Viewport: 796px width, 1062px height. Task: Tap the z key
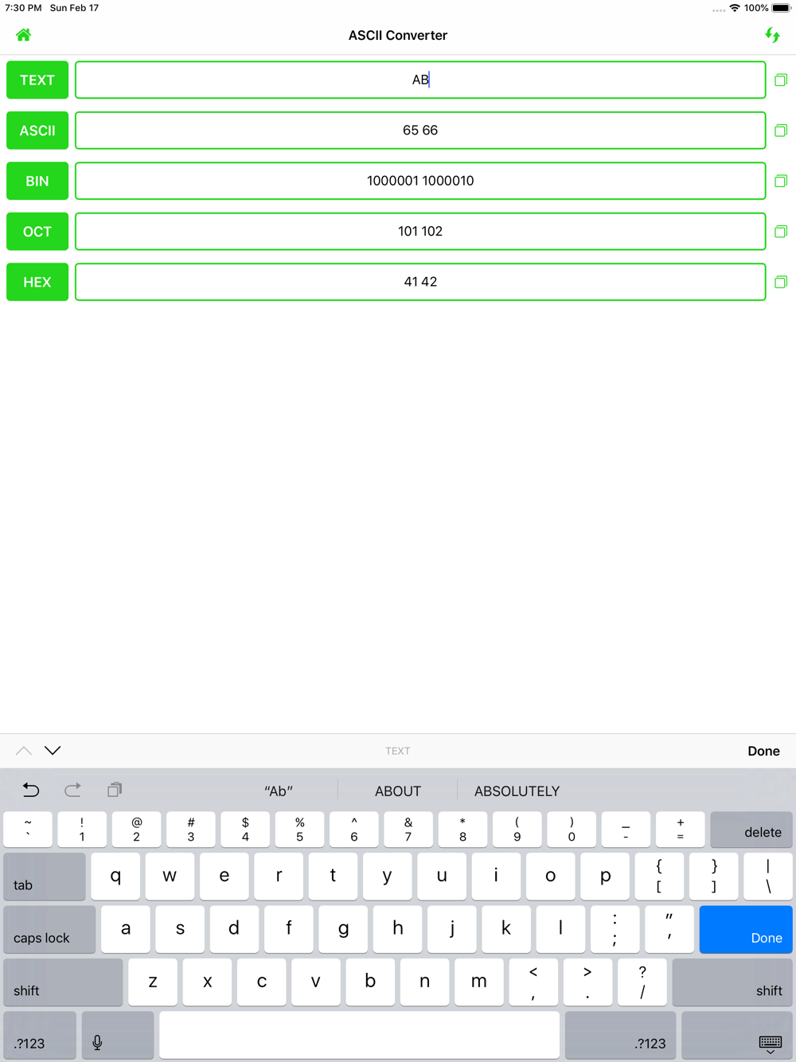(x=153, y=982)
